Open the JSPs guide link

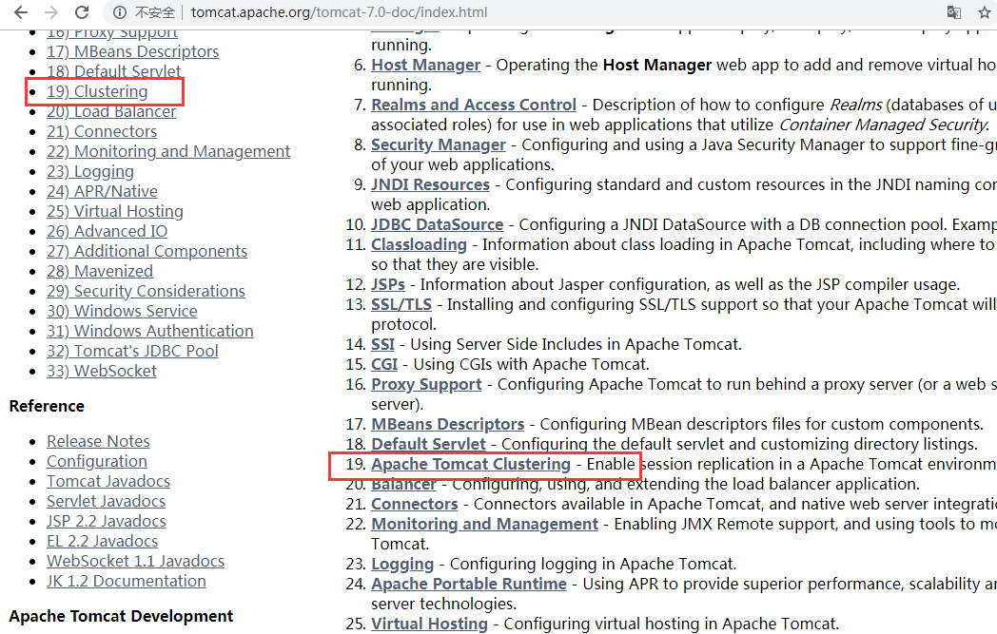point(388,284)
